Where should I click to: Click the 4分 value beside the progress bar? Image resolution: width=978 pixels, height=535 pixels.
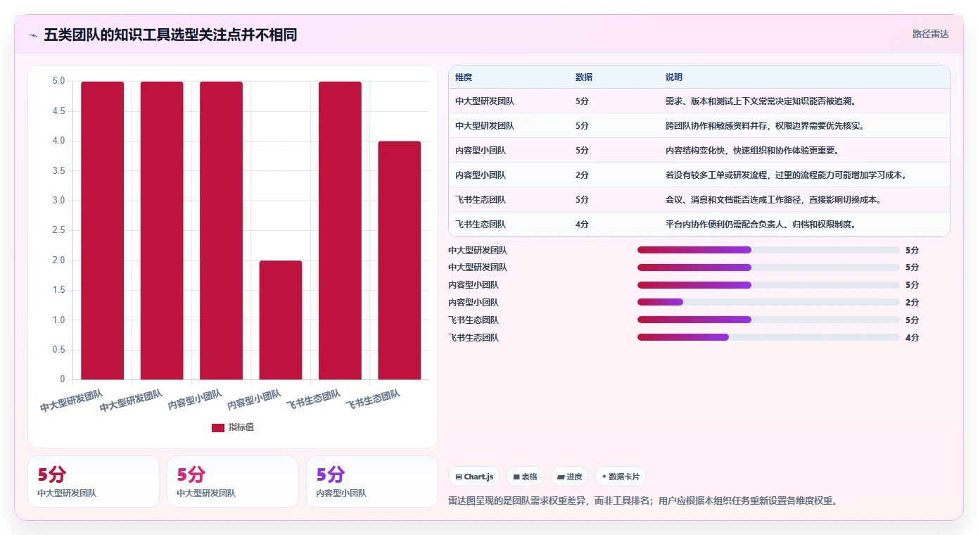pyautogui.click(x=912, y=338)
